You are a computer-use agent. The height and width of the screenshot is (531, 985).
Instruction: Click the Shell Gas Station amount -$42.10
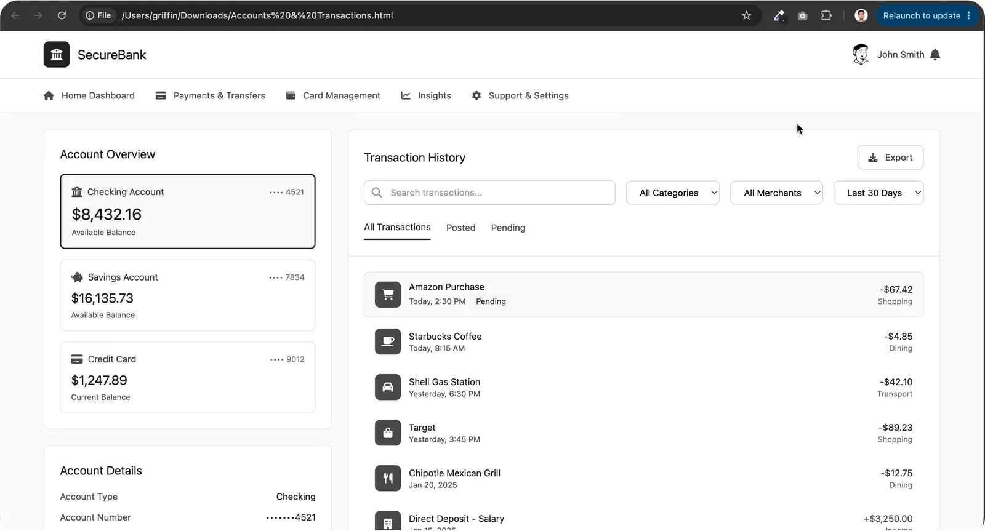coord(896,382)
